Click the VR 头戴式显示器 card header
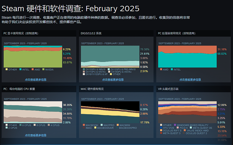The height and width of the screenshot is (145, 233). point(194,89)
